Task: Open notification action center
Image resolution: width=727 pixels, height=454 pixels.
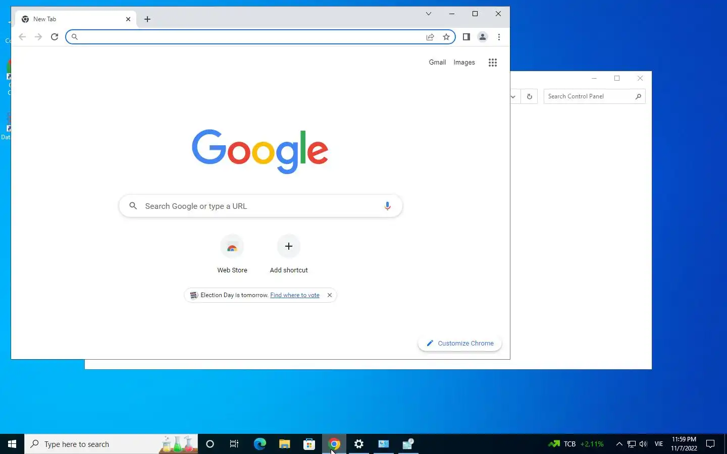Action: point(710,444)
